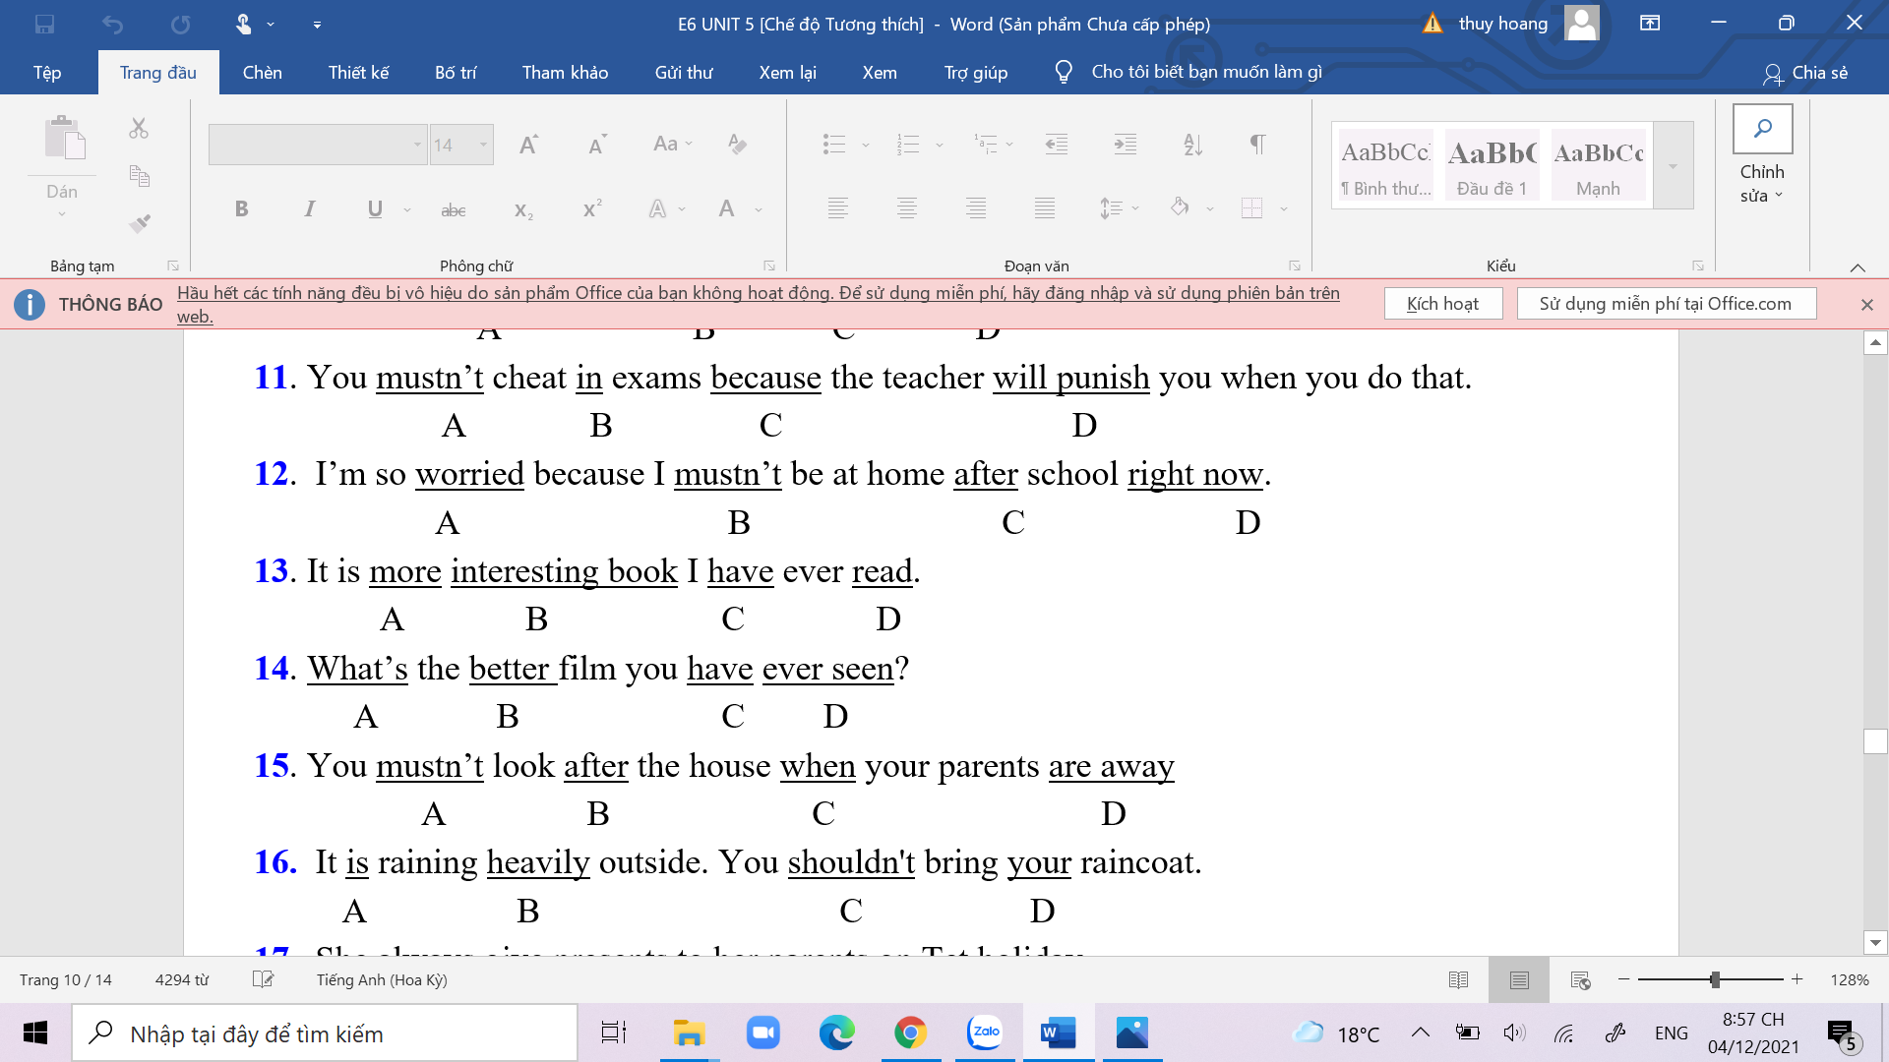Toggle Underline formatting
1889x1062 pixels.
[x=375, y=208]
